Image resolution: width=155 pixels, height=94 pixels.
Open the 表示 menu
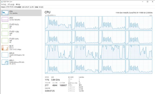coord(18,4)
